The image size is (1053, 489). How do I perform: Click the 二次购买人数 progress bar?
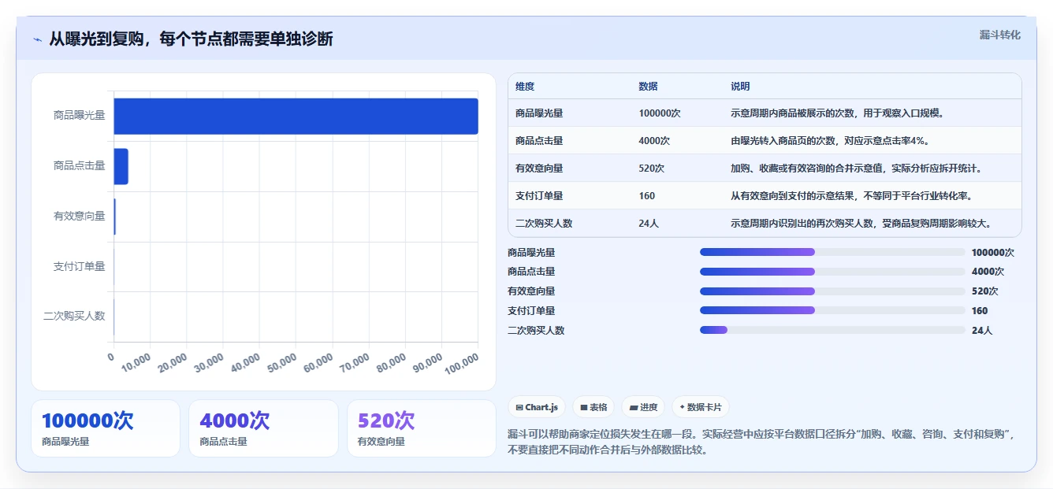832,330
